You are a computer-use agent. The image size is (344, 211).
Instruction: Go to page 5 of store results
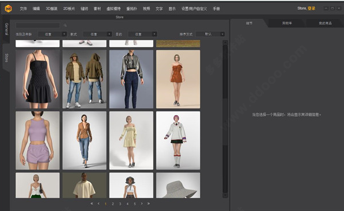coord(134,204)
